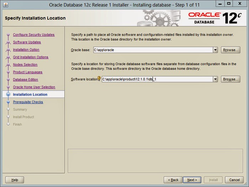Open the Oracle base dropdown arrow

pyautogui.click(x=215, y=50)
